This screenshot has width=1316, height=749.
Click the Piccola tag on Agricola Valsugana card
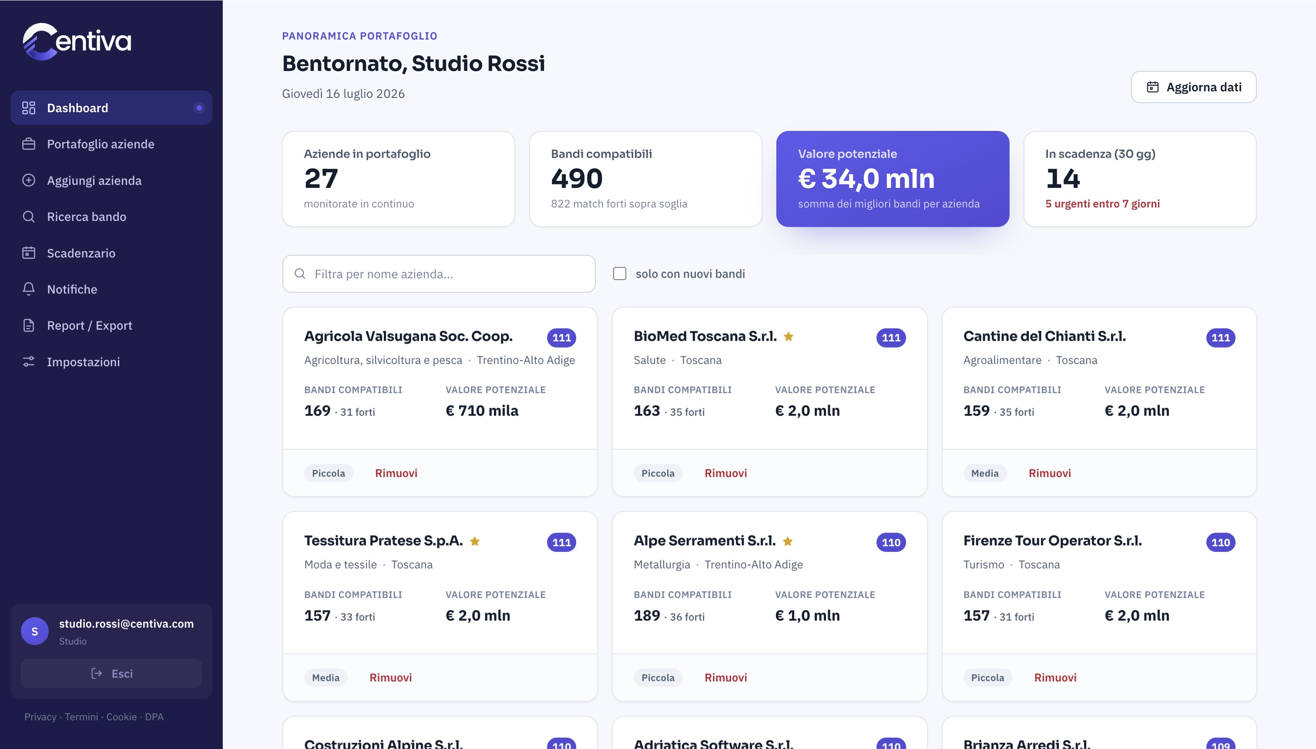pos(329,473)
